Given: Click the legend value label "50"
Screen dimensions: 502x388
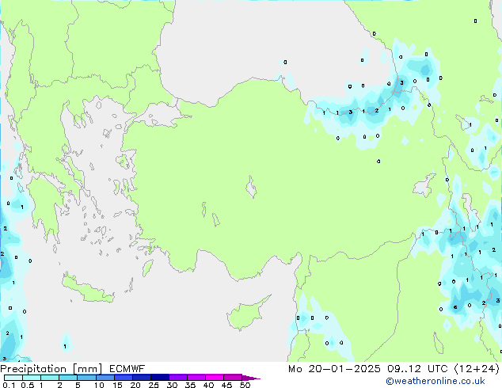Looking at the screenshot, I should (x=245, y=386).
